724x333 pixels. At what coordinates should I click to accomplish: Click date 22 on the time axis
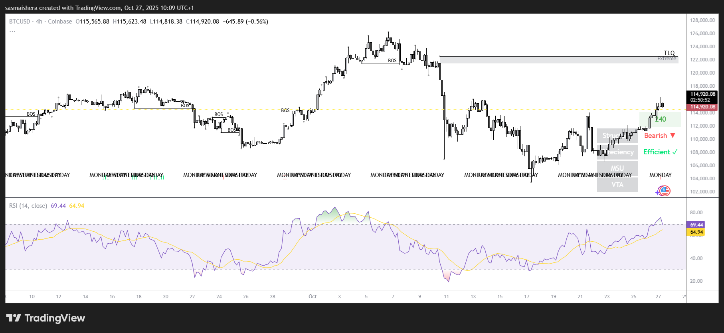coord(192,297)
